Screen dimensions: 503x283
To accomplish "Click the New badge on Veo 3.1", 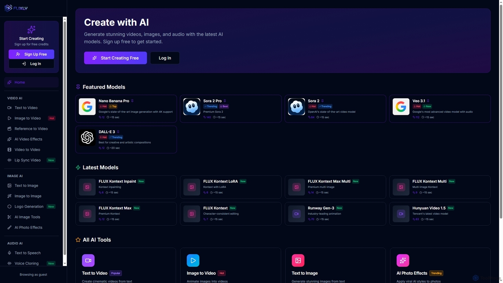I will click(x=427, y=106).
